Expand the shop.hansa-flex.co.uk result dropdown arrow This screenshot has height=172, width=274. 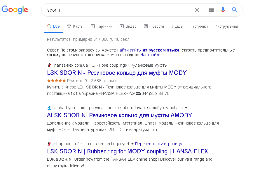coord(132,144)
